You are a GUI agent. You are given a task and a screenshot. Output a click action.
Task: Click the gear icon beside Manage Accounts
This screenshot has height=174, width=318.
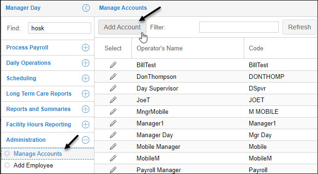coord(7,153)
